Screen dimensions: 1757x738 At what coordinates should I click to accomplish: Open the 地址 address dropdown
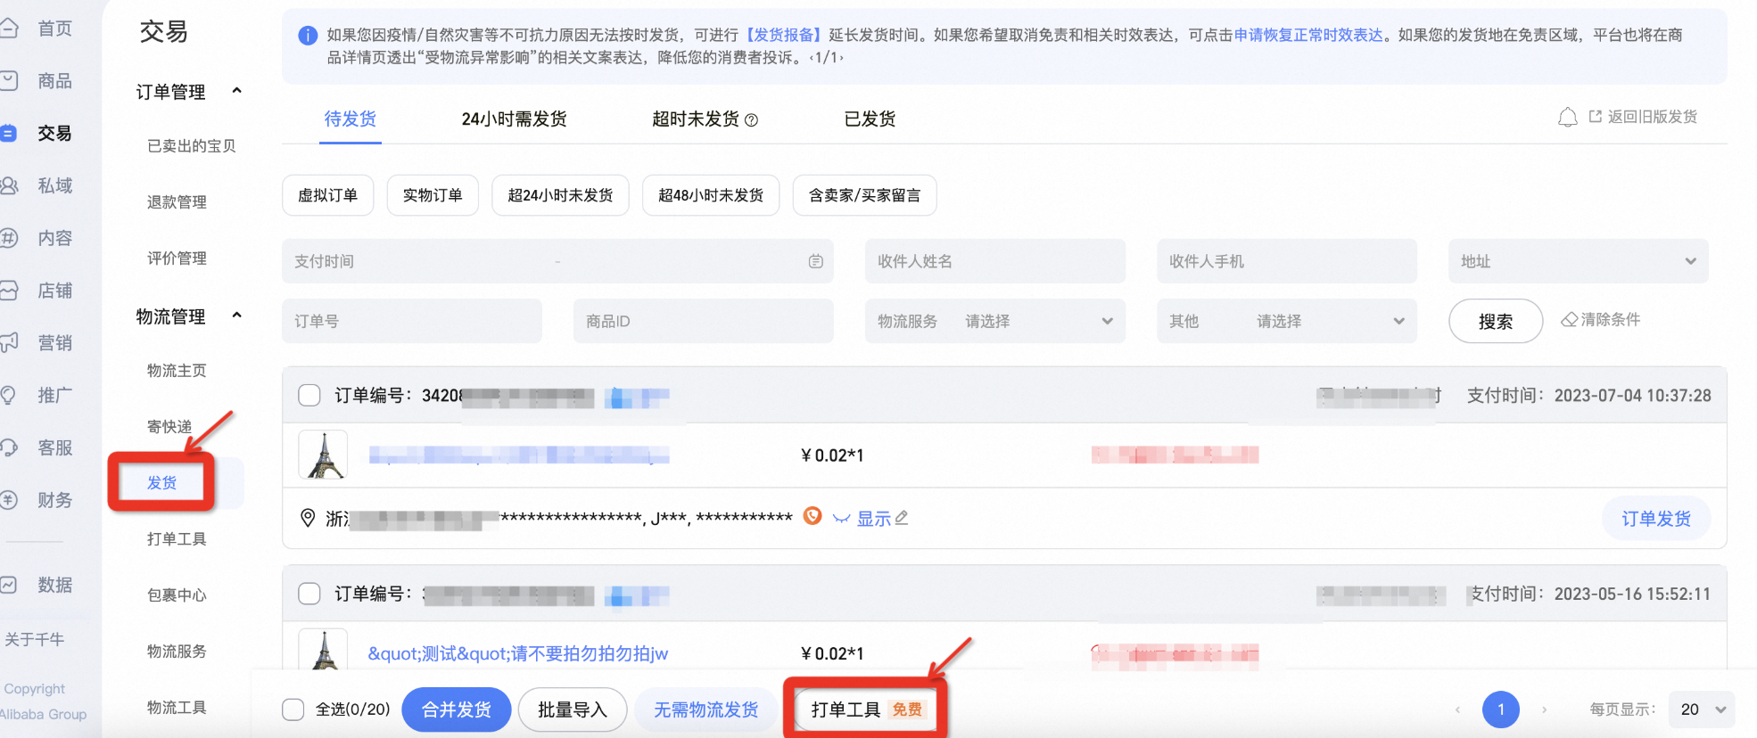point(1578,261)
